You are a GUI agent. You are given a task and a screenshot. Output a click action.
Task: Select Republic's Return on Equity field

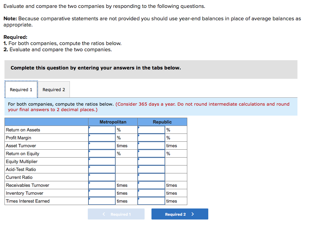tap(151, 153)
